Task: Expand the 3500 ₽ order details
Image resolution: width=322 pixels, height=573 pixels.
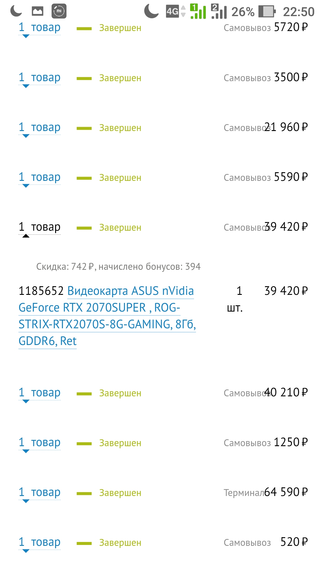Action: pos(39,78)
